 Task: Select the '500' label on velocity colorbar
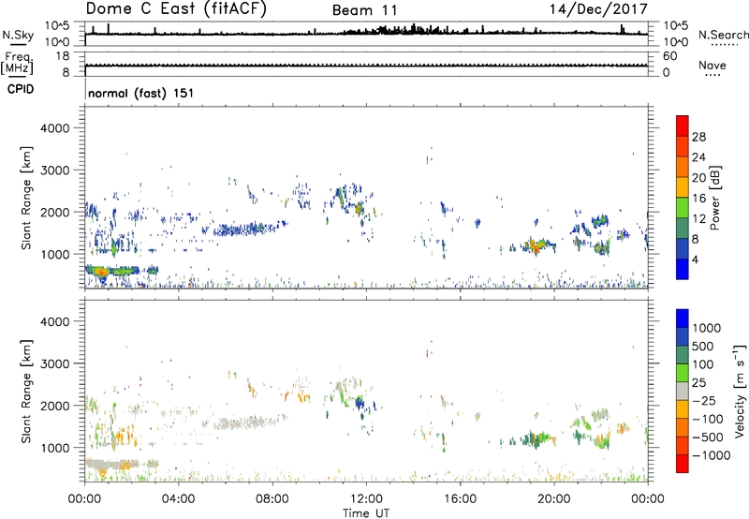[701, 347]
